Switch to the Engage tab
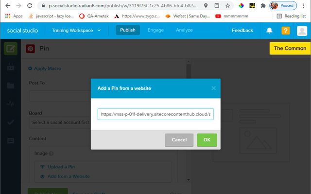The image size is (311, 194). pyautogui.click(x=155, y=30)
